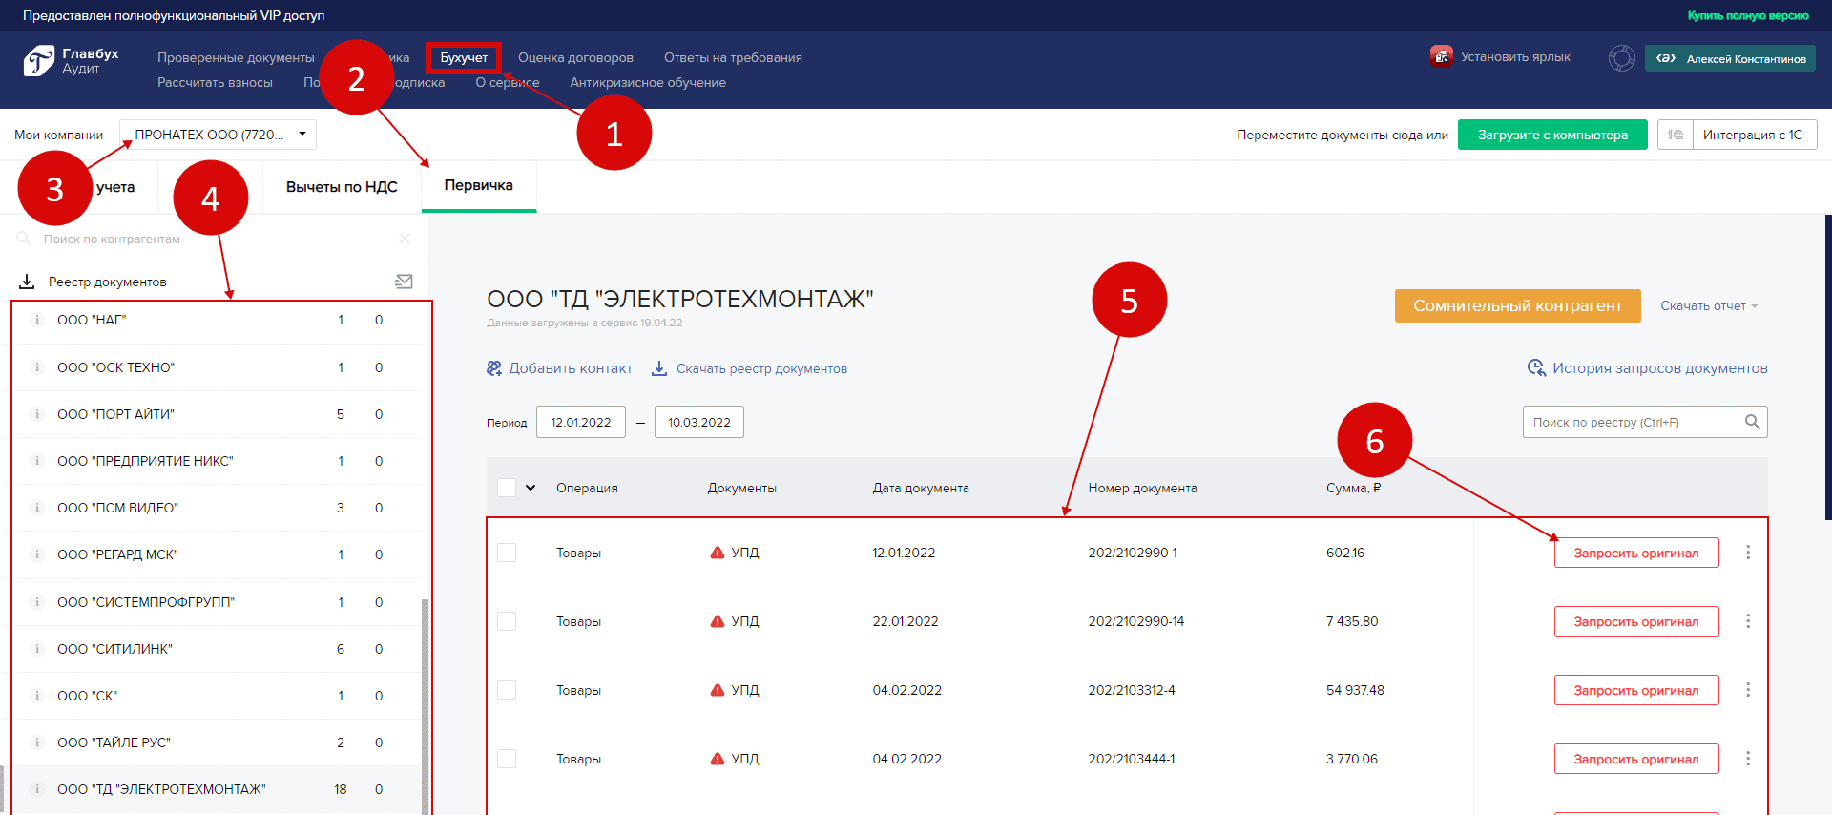Open the ПРОНАТЕХ ООО company dropdown
Screen dimensions: 1832x815
[218, 135]
